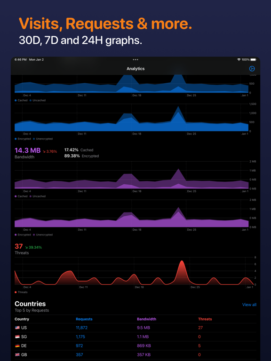This screenshot has height=361, width=271.
Task: Click the purple Unencrypted legend dot
Action: click(x=34, y=235)
